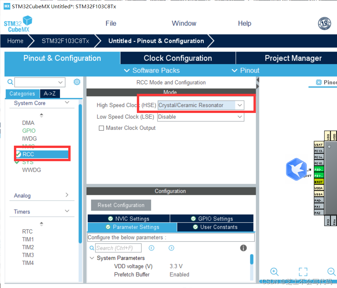The image size is (337, 288).
Task: Select the Categories tab
Action: pos(22,94)
